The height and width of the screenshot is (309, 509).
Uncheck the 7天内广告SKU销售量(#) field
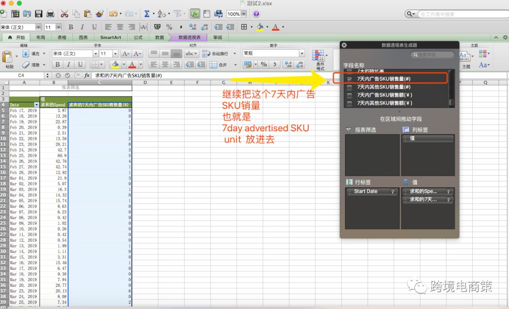point(349,79)
